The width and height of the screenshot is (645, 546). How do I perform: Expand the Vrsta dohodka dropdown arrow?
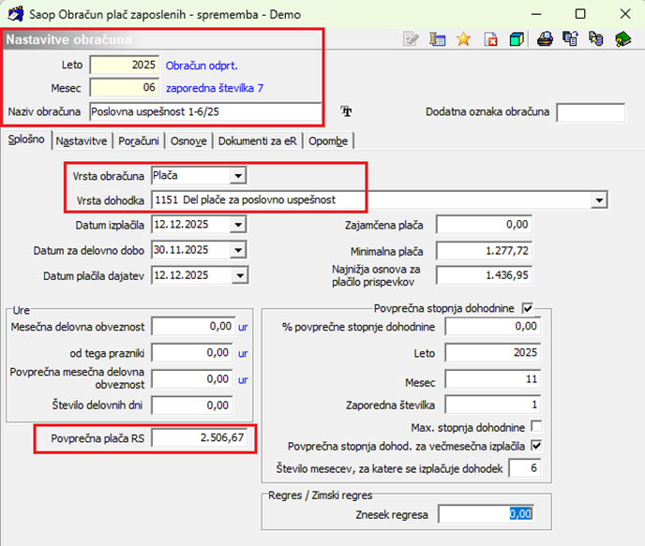coord(599,200)
